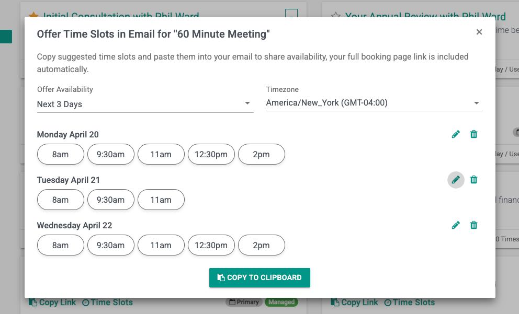The height and width of the screenshot is (314, 519).
Task: Delete Wednesday April 22 time slots
Action: click(x=473, y=225)
